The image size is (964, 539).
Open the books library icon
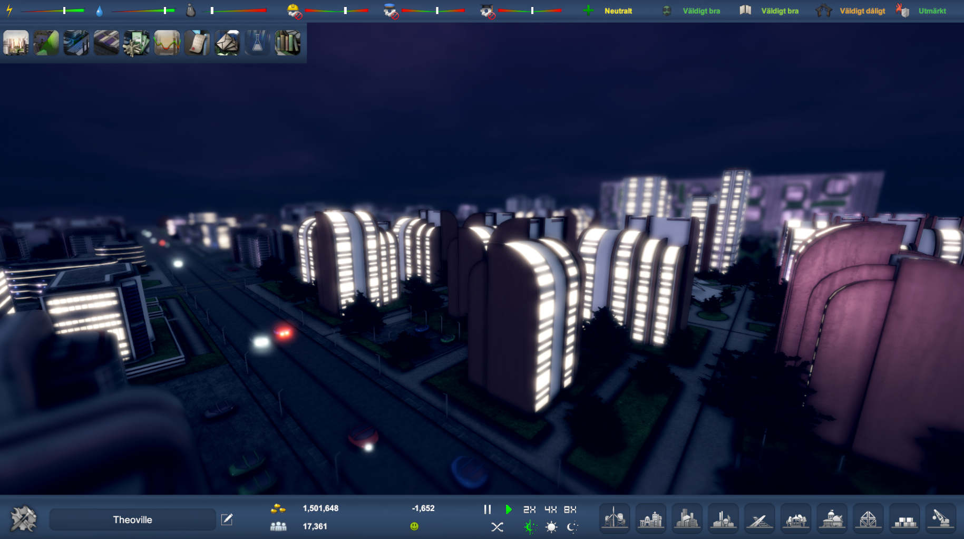pos(288,43)
